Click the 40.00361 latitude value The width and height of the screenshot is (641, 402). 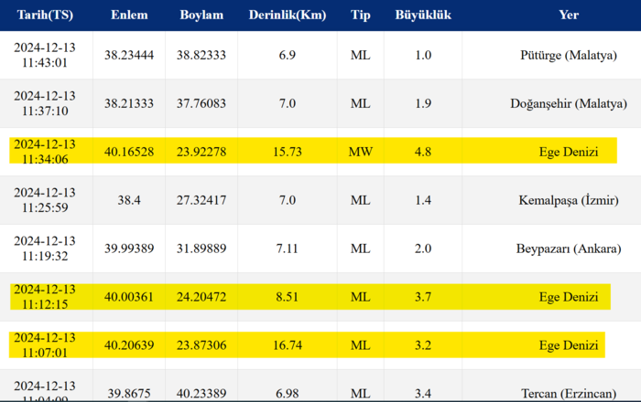point(129,297)
